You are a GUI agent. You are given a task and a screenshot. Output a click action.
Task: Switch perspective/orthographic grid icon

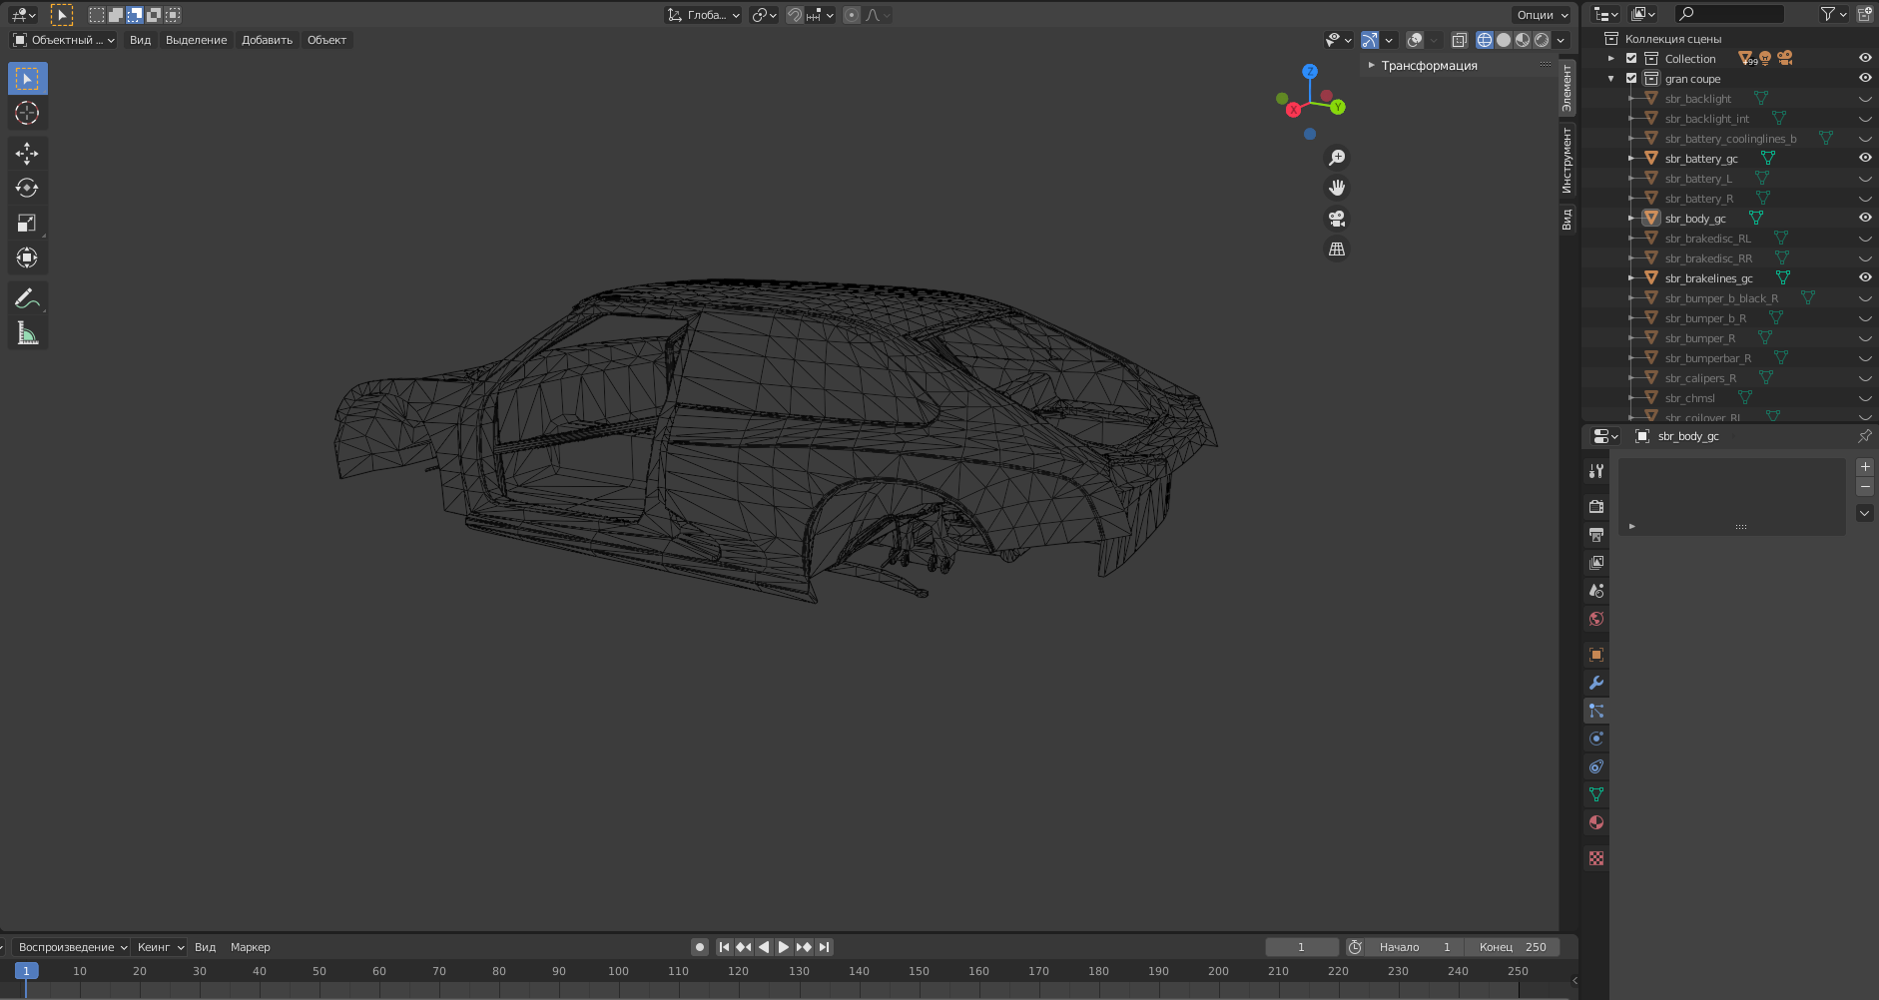tap(1336, 250)
